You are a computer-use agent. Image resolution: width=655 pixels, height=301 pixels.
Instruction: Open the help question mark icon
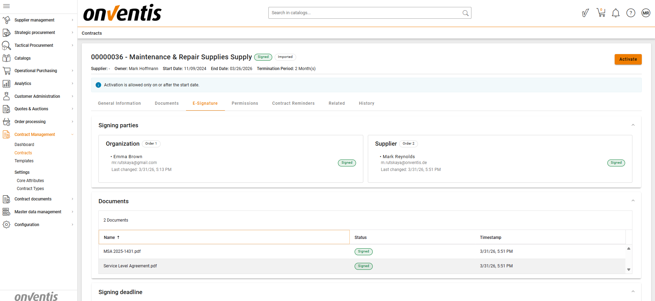pyautogui.click(x=631, y=13)
